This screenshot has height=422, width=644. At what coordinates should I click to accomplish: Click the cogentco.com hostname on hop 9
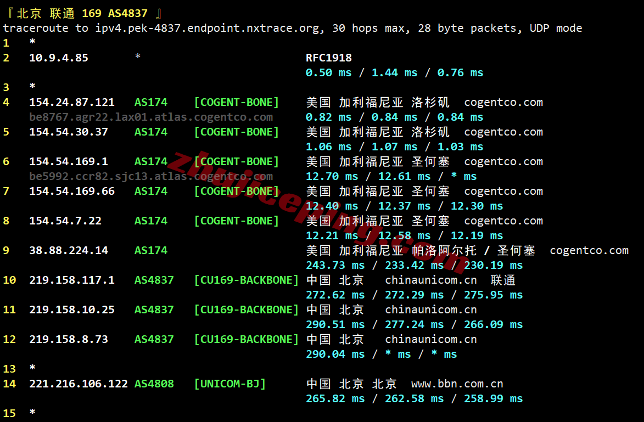[x=589, y=250]
